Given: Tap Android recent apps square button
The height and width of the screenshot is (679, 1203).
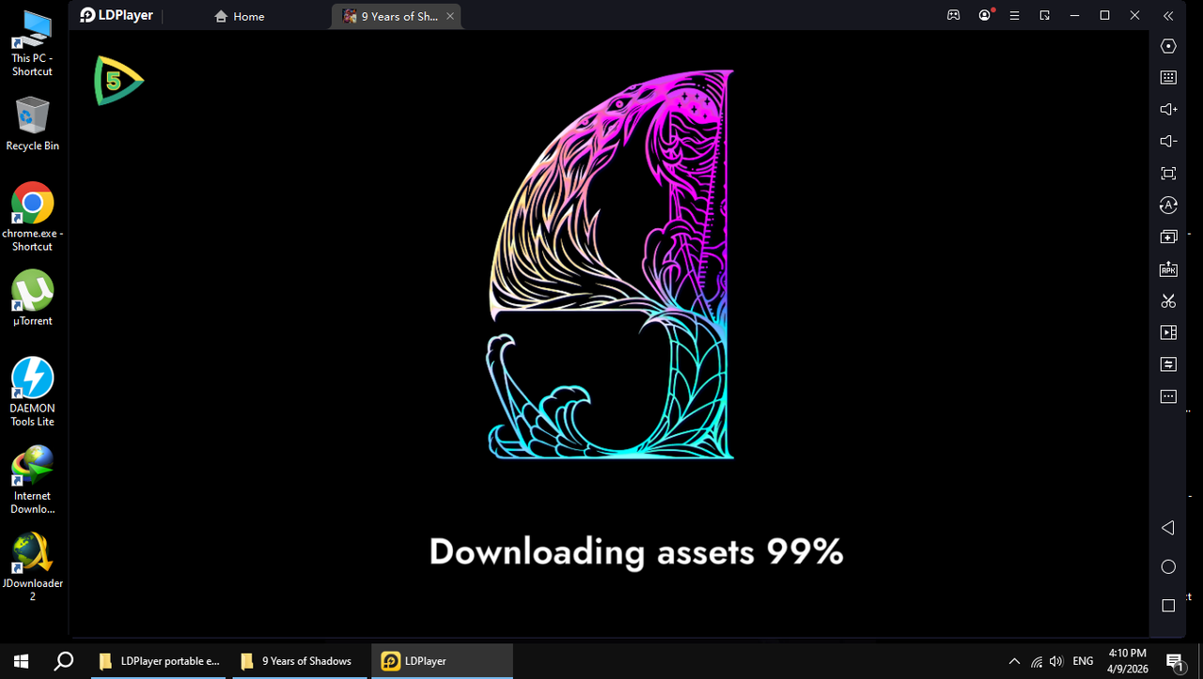Looking at the screenshot, I should (x=1168, y=606).
